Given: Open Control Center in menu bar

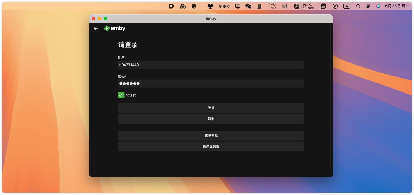Looking at the screenshot, I should pyautogui.click(x=368, y=6).
